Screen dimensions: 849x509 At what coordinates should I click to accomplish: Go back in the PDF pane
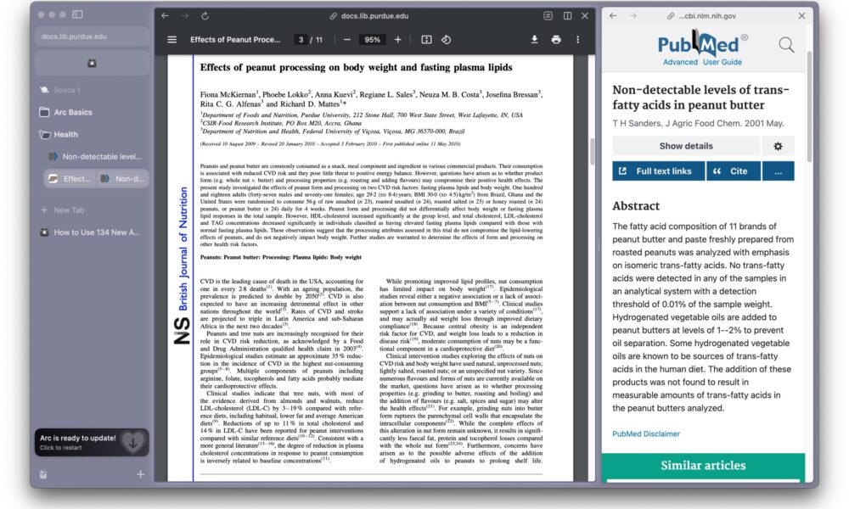pyautogui.click(x=166, y=15)
